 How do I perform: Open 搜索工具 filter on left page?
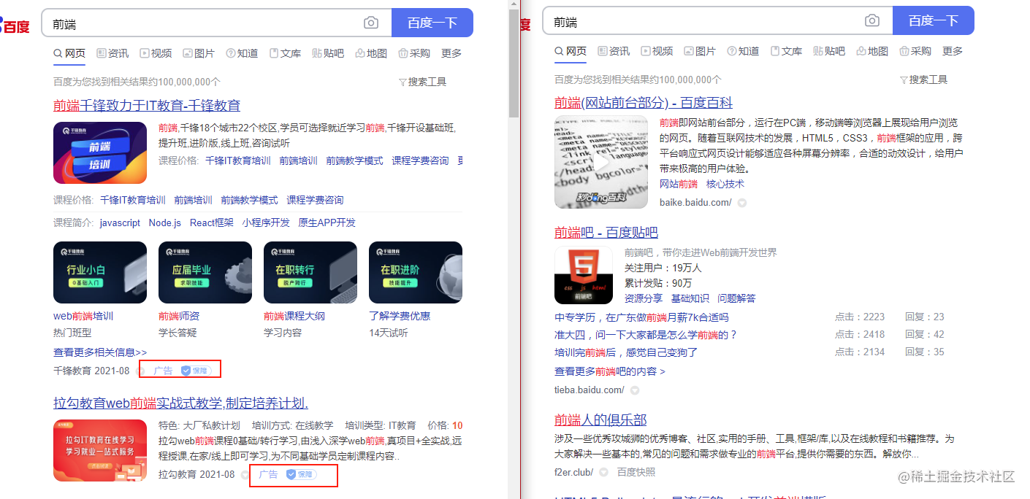tap(423, 82)
